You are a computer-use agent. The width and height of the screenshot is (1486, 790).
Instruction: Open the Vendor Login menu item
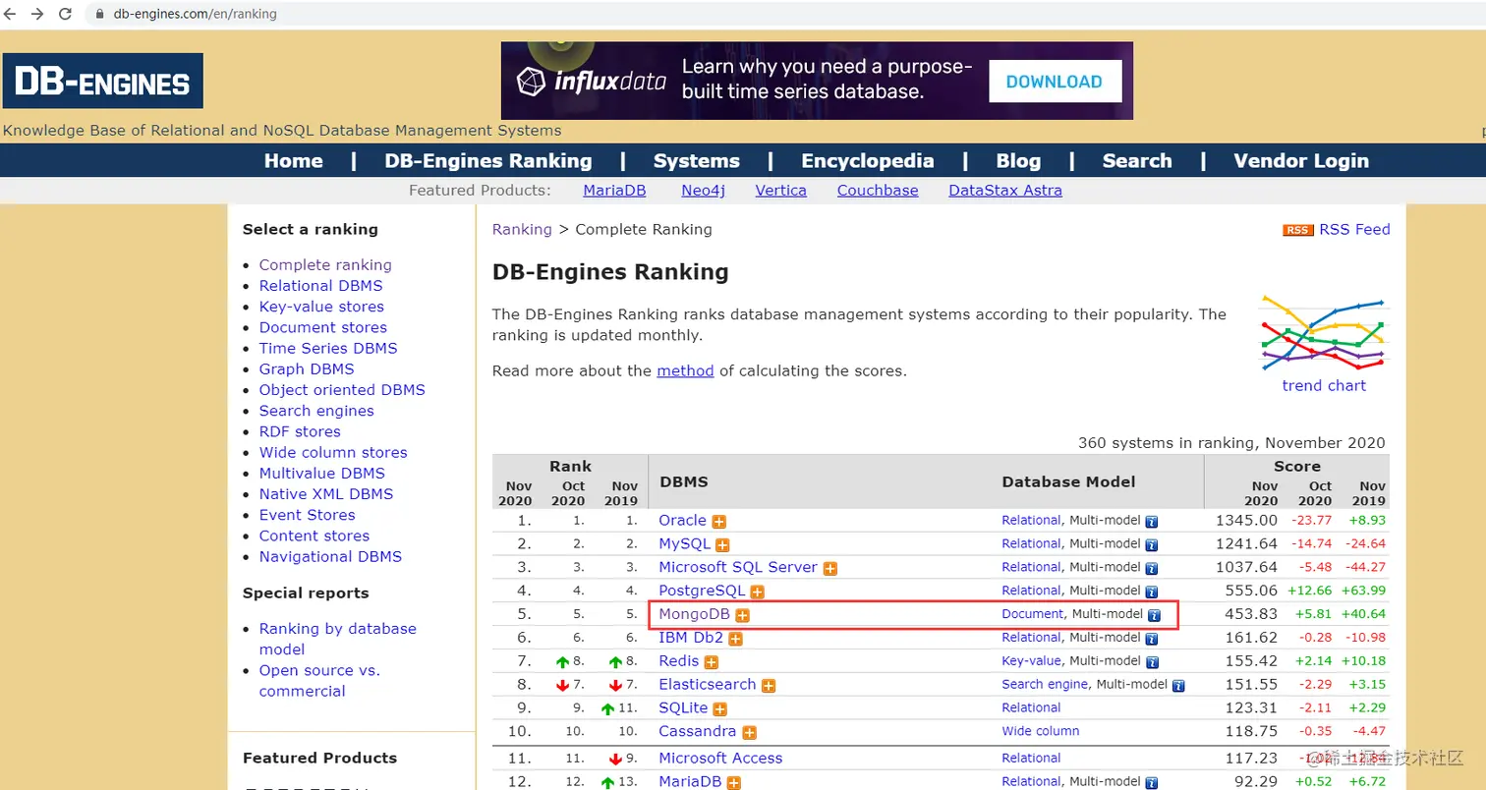pos(1301,161)
